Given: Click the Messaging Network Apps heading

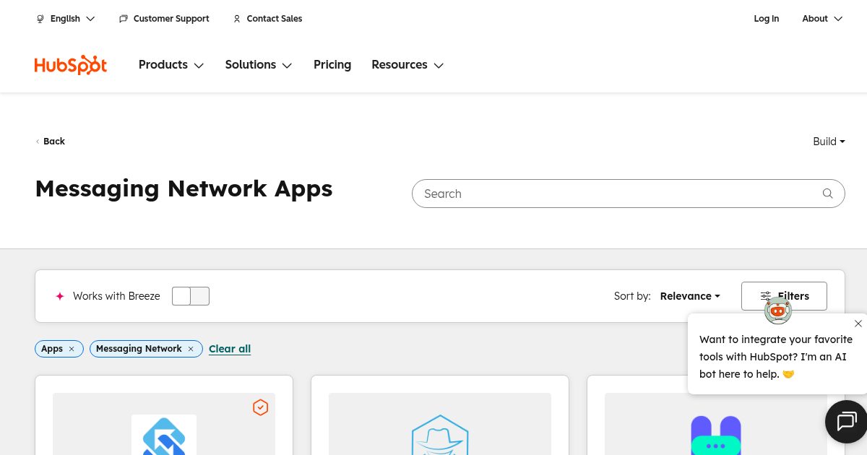Looking at the screenshot, I should [x=184, y=188].
